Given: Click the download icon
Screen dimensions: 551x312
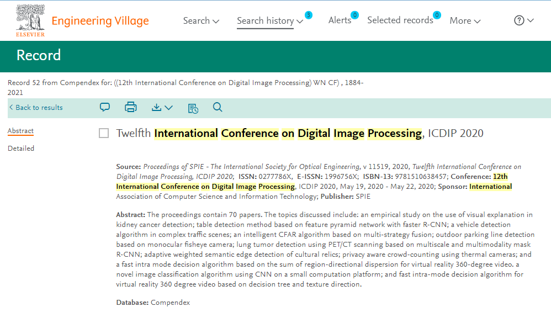Looking at the screenshot, I should (156, 107).
